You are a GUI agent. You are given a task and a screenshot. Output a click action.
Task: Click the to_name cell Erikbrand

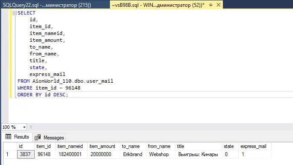coord(133,154)
